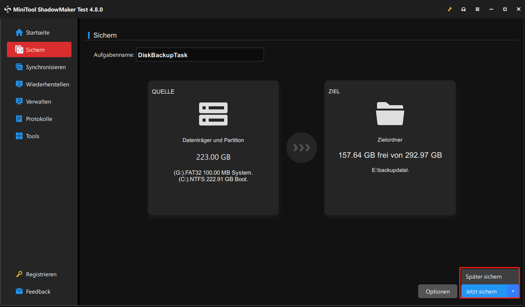Open the hamburger menu in title bar
Screen dimensions: 525x307
tap(477, 9)
